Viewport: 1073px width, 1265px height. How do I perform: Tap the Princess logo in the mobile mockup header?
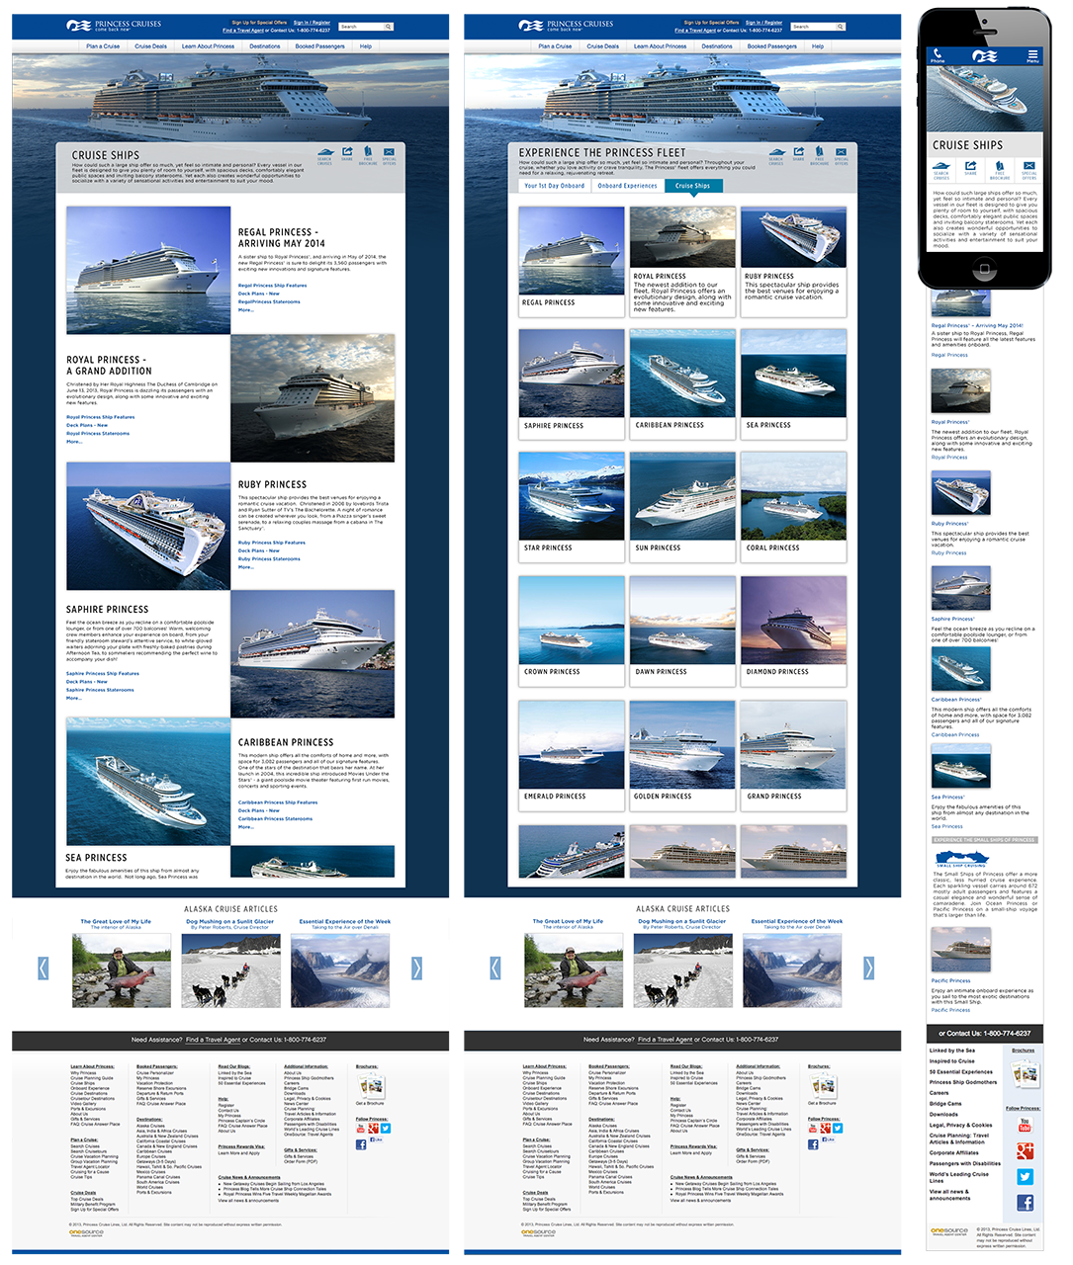[985, 55]
